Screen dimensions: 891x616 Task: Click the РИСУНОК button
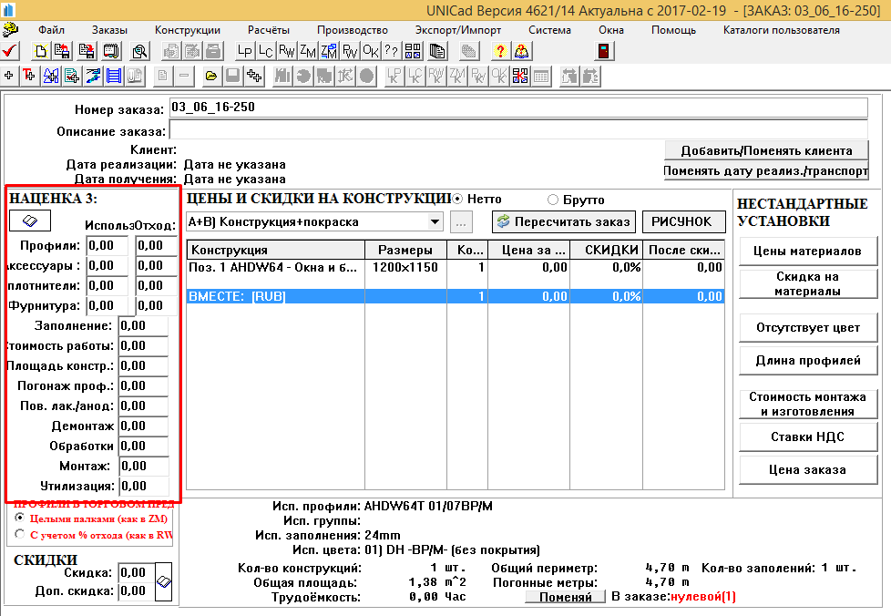(x=684, y=221)
